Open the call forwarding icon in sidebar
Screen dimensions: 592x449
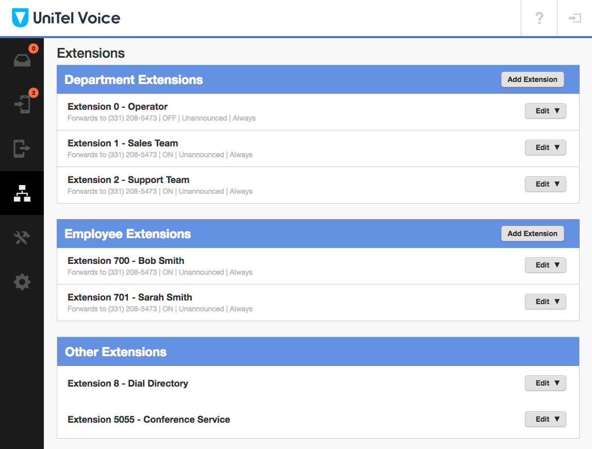[x=22, y=148]
